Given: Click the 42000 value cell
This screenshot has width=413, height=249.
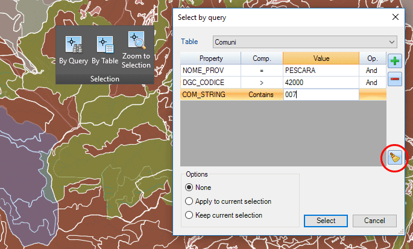Looking at the screenshot, I should (x=321, y=83).
